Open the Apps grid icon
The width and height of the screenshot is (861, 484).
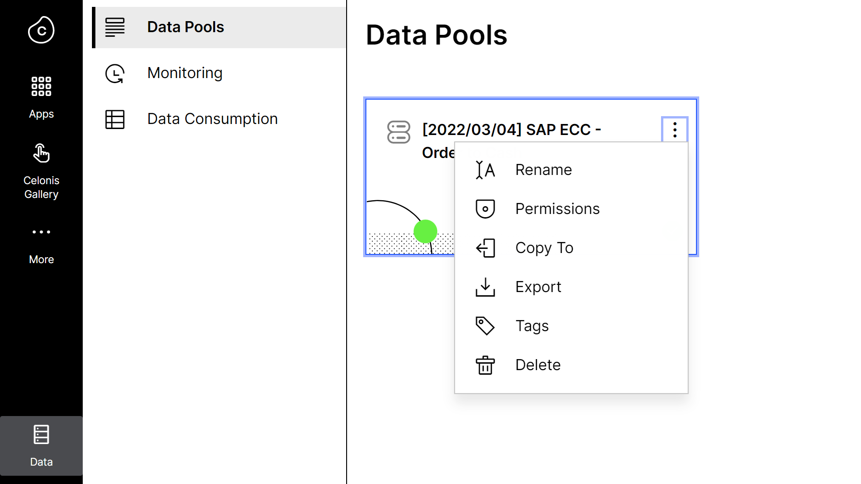click(41, 86)
